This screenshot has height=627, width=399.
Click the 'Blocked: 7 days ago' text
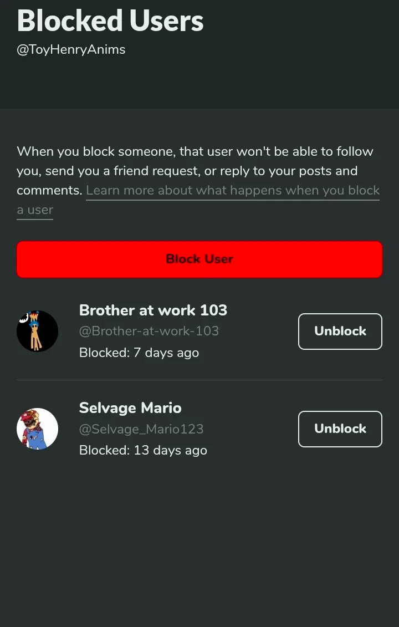click(139, 353)
